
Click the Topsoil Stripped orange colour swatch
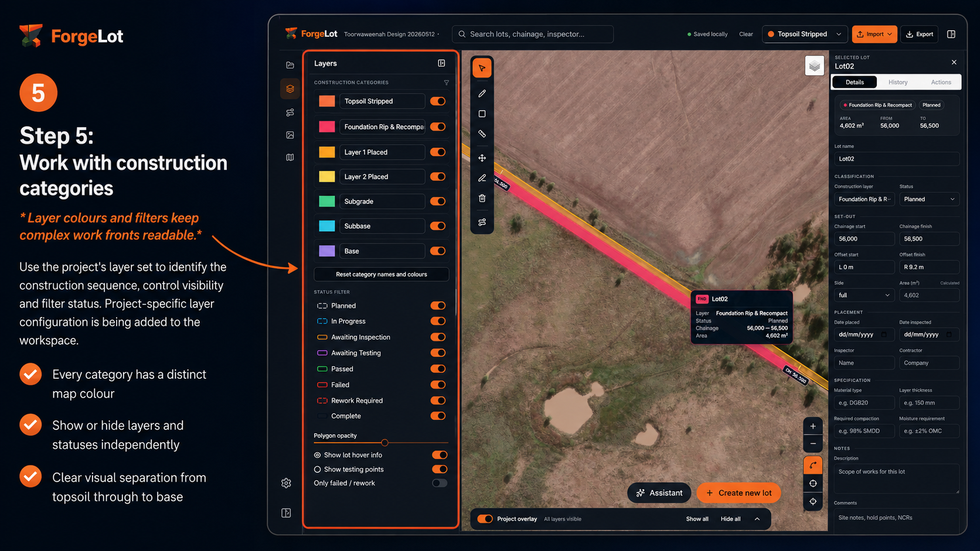327,101
